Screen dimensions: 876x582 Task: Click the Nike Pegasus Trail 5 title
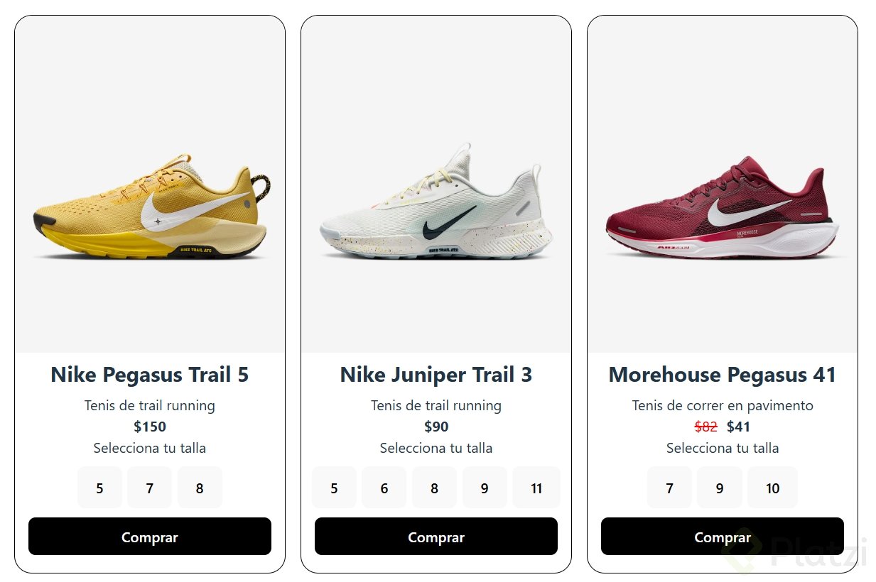pyautogui.click(x=150, y=375)
